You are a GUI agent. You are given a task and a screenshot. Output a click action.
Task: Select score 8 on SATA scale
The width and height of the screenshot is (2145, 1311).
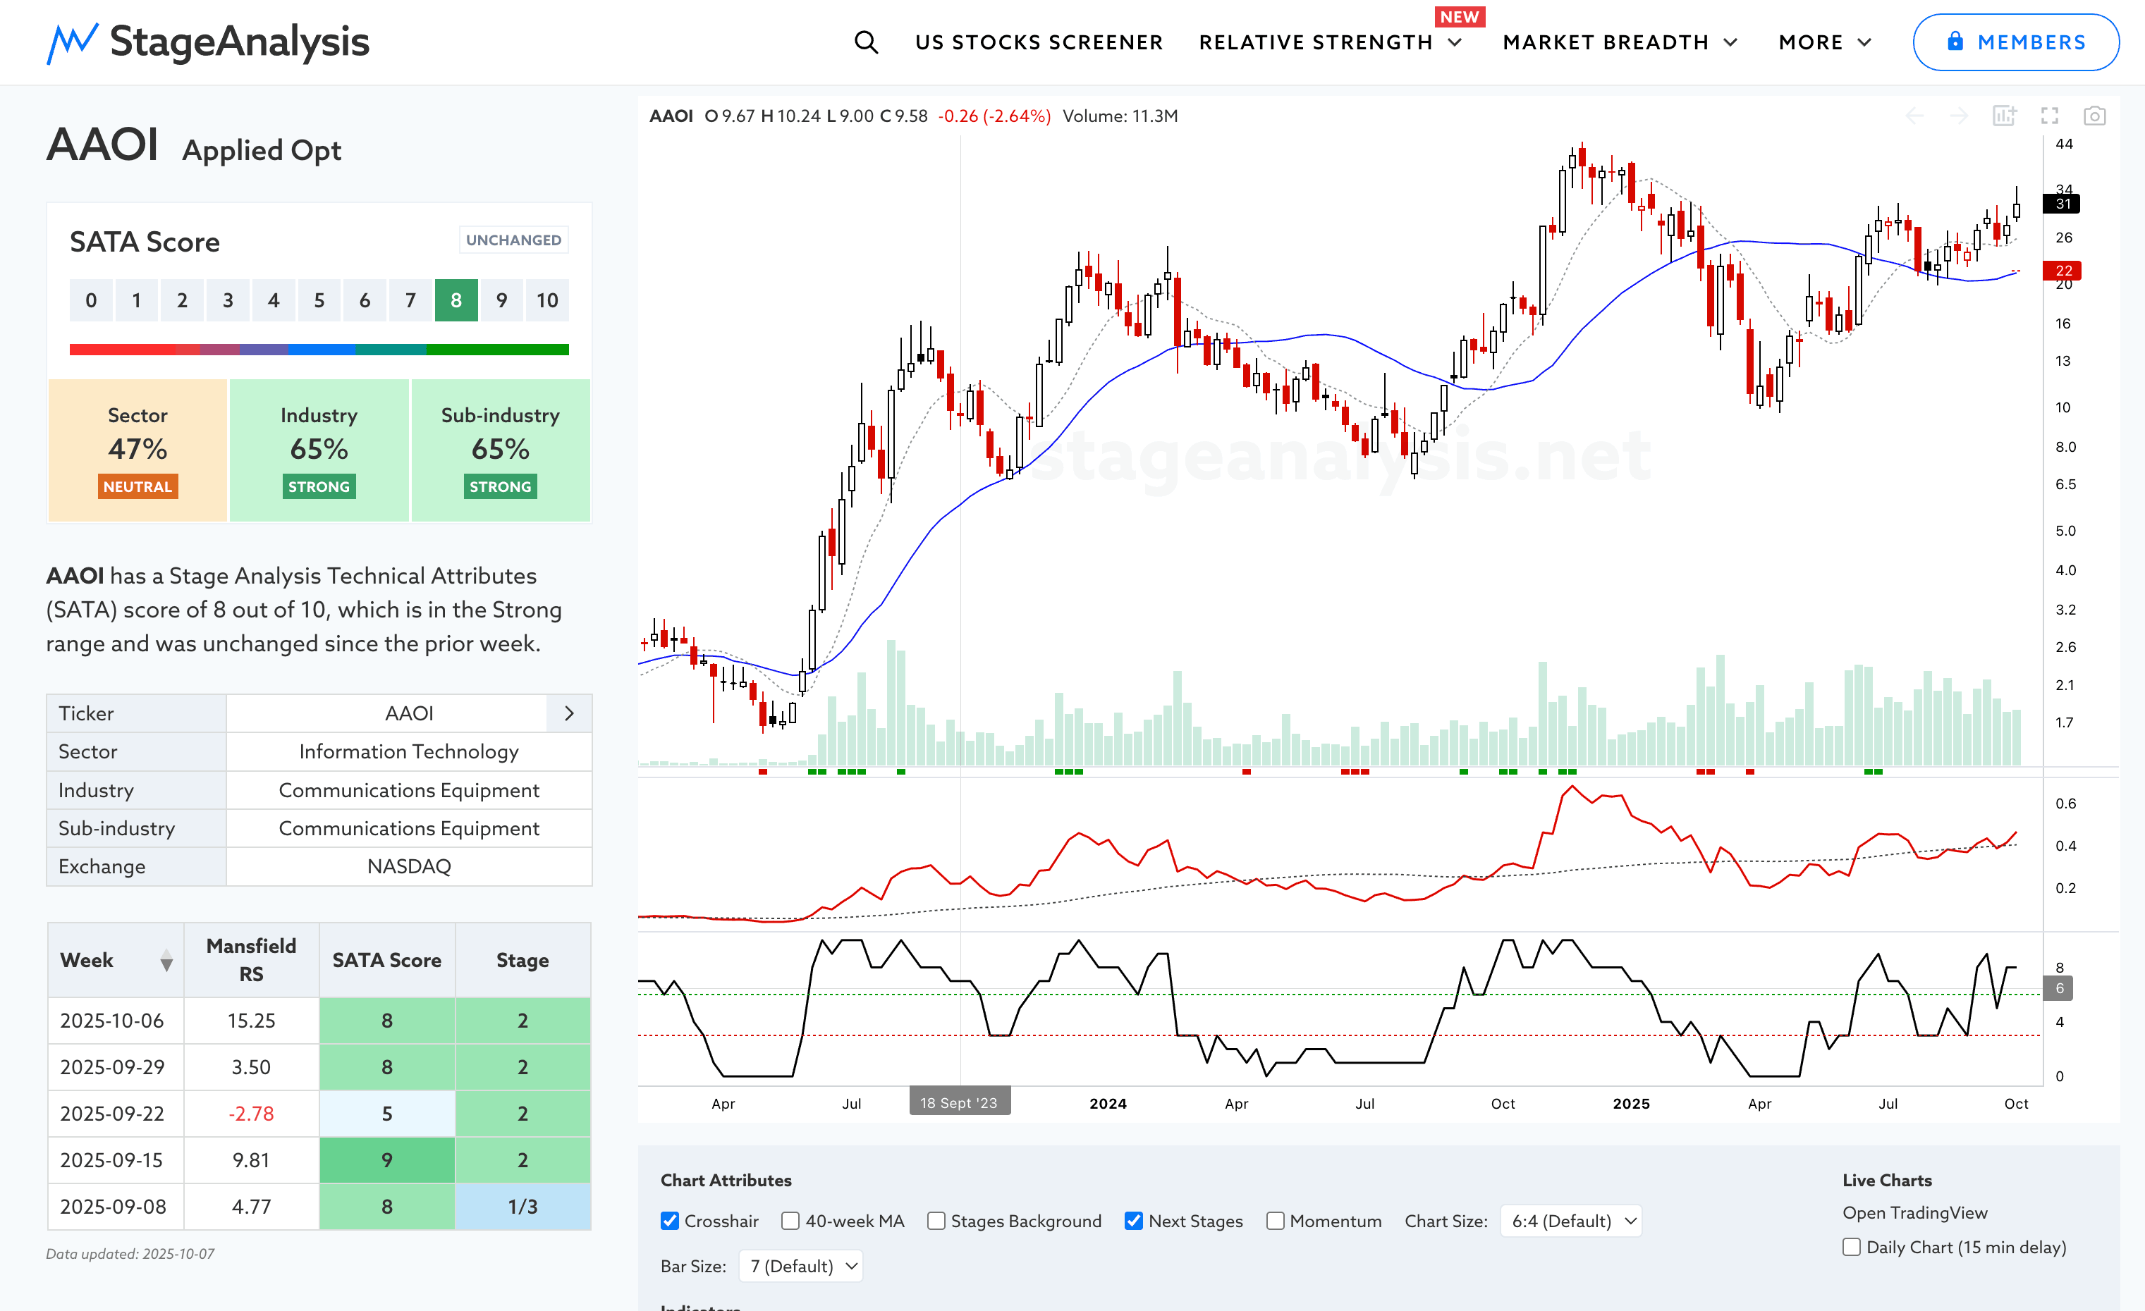456,300
